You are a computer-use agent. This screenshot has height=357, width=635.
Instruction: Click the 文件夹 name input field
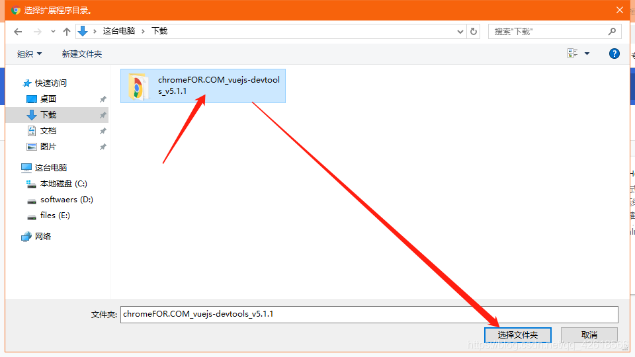(x=369, y=315)
